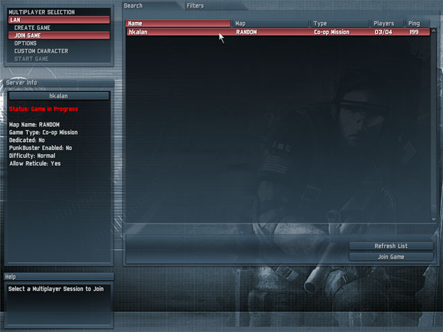This screenshot has width=443, height=332.
Task: Click the scroll up arrow of server list
Action: click(434, 31)
